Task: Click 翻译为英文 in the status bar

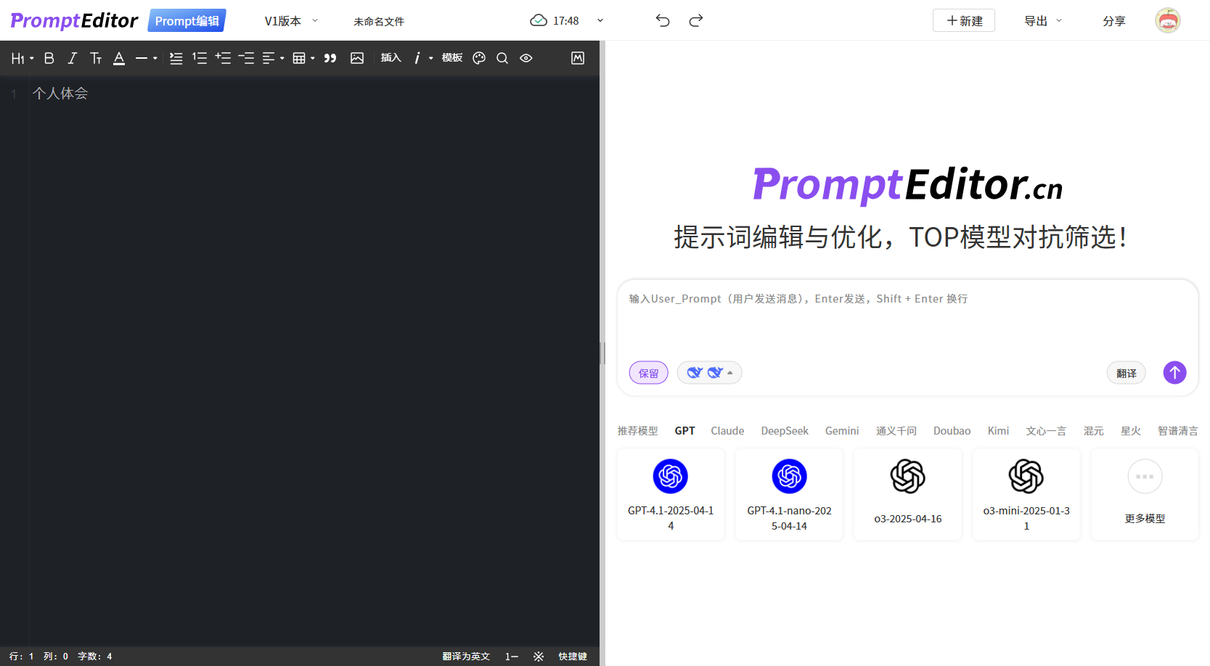Action: click(x=467, y=656)
